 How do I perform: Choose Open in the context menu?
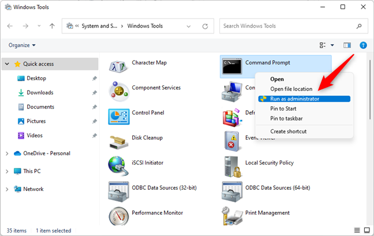point(304,79)
